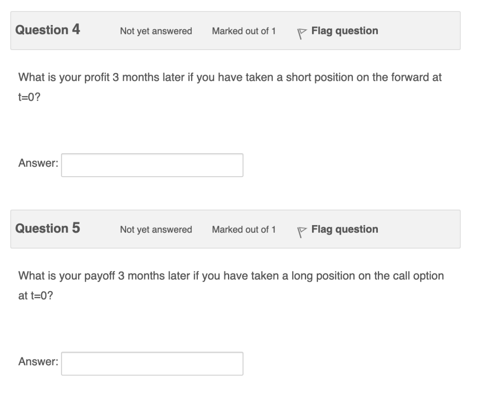Select the Answer input field under the call option question
Image resolution: width=498 pixels, height=401 pixels.
click(x=152, y=363)
